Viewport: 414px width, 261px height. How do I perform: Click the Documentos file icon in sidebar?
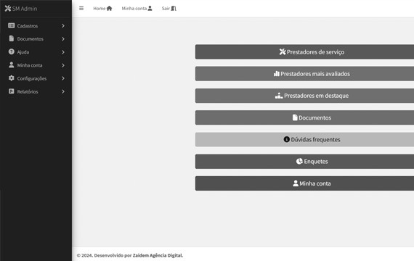12,38
